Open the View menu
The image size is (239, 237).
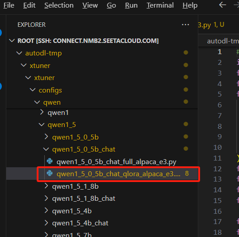(x=90, y=5)
